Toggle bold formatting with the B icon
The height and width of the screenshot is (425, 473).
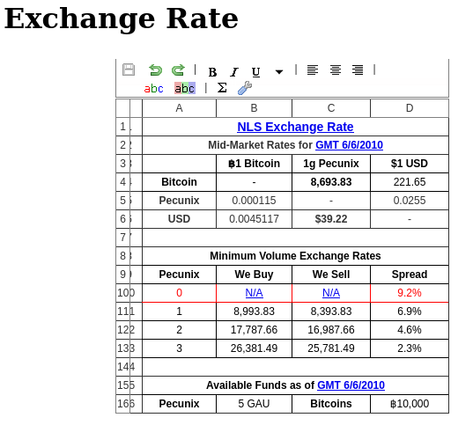tap(212, 72)
